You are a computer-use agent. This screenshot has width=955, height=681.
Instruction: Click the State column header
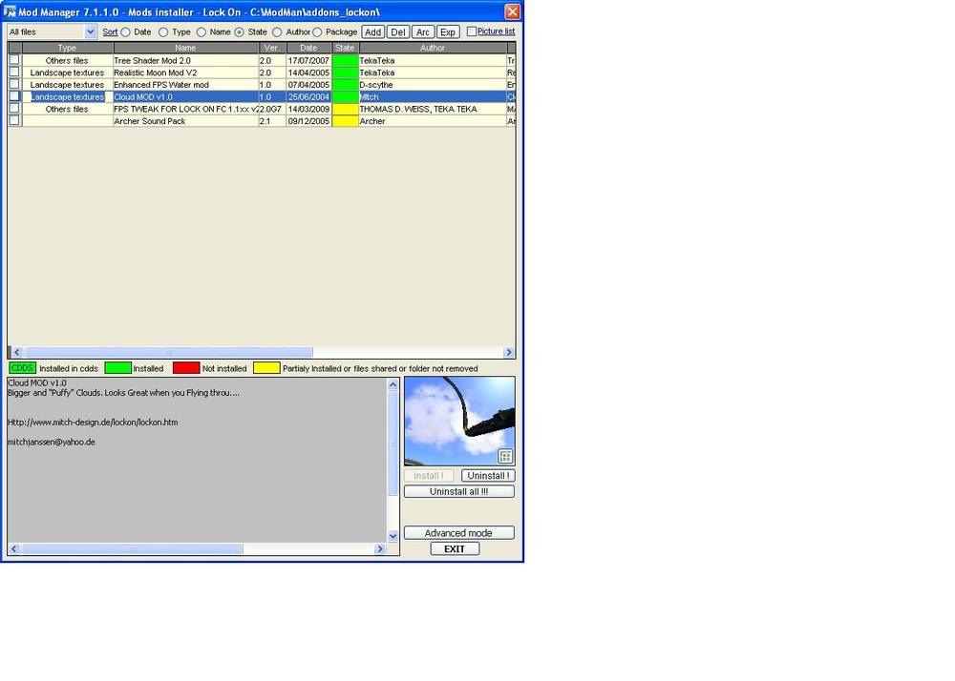(345, 48)
